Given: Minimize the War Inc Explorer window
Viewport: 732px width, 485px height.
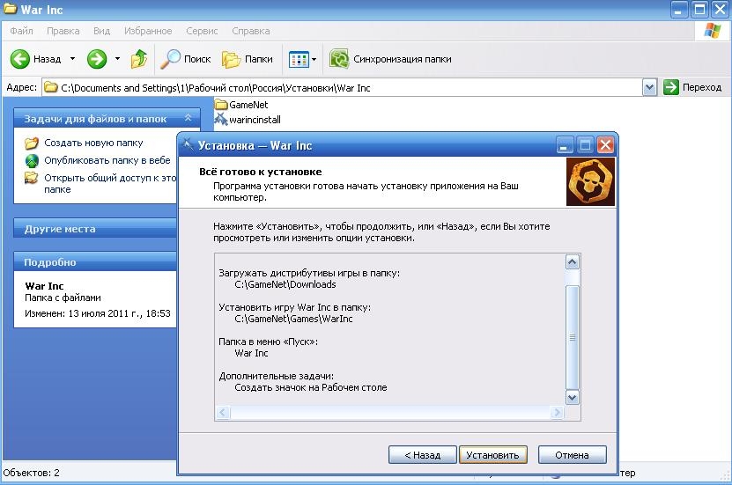Looking at the screenshot, I should [679, 10].
